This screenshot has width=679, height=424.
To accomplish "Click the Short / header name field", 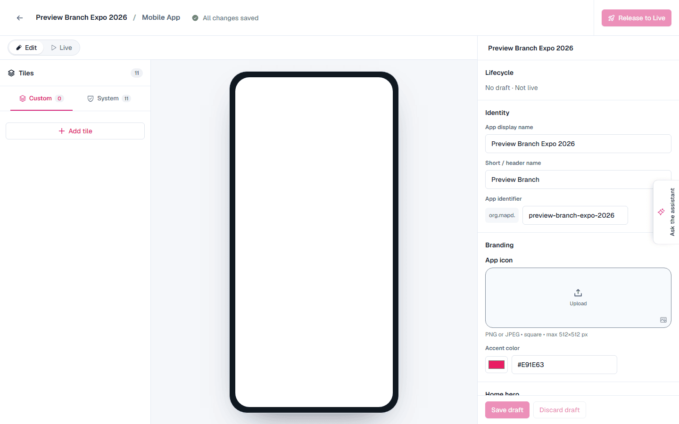I will point(578,179).
